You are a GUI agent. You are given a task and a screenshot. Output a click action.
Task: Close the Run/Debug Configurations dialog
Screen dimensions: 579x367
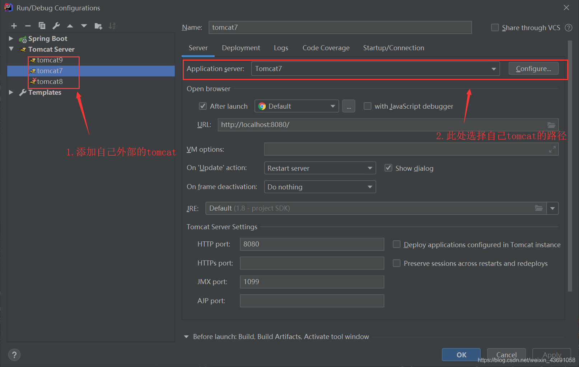pyautogui.click(x=566, y=8)
